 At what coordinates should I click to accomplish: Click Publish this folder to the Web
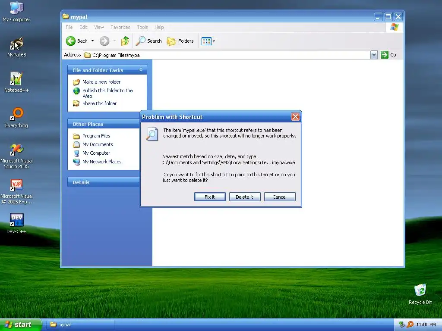click(103, 93)
